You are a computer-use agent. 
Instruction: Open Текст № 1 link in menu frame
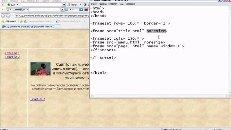click(x=12, y=53)
